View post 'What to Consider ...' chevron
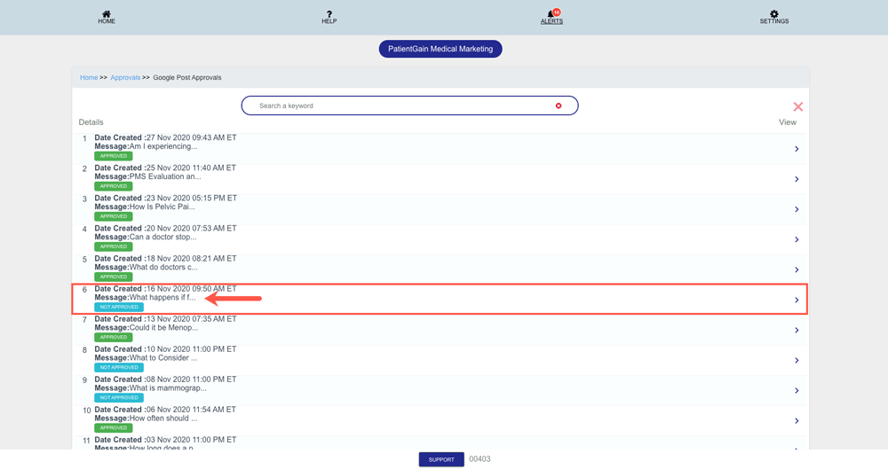Image resolution: width=888 pixels, height=469 pixels. pos(797,360)
